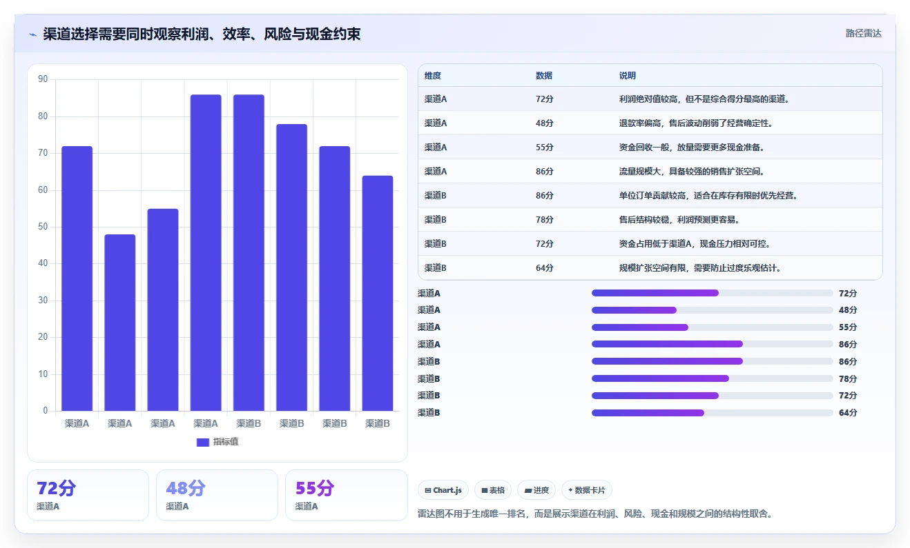Click the 指标值 legend label
The image size is (910, 548).
(x=226, y=442)
